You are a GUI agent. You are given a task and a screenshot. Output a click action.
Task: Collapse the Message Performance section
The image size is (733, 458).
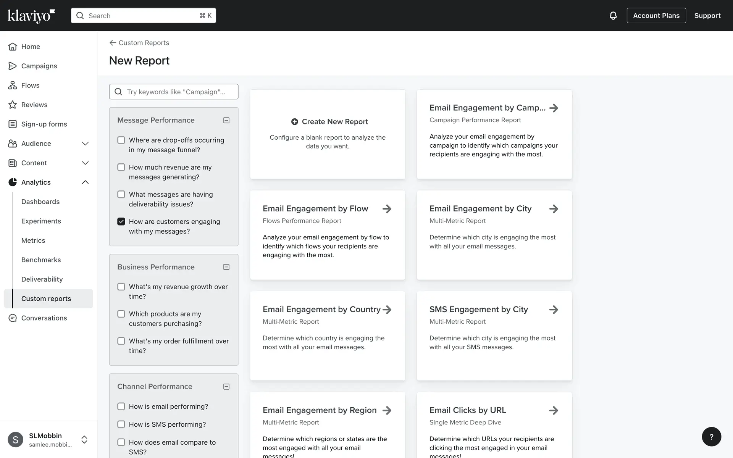point(226,120)
